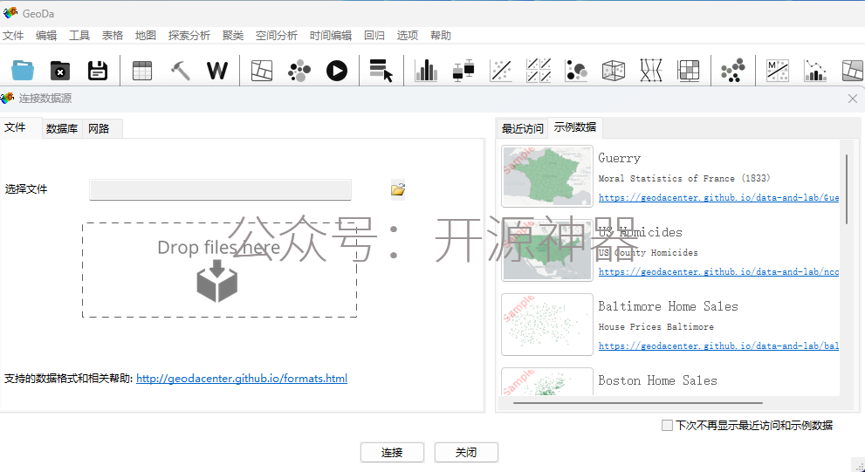Select the Bubble Chart icon

point(576,71)
